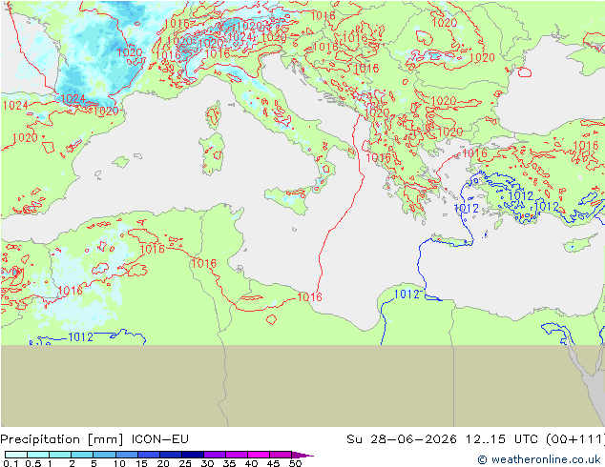The image size is (605, 467).
Task: Pick the violet swatch between 30 and 35
Action: click(215, 455)
